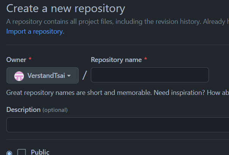Click the Great repository names hint sentence
This screenshot has width=229, height=155.
(x=79, y=93)
